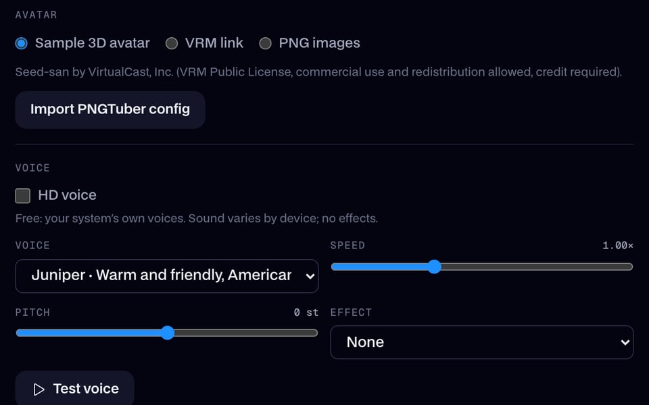Screen dimensions: 649x405
Task: Enable the HD voice checkbox
Action: 23,196
